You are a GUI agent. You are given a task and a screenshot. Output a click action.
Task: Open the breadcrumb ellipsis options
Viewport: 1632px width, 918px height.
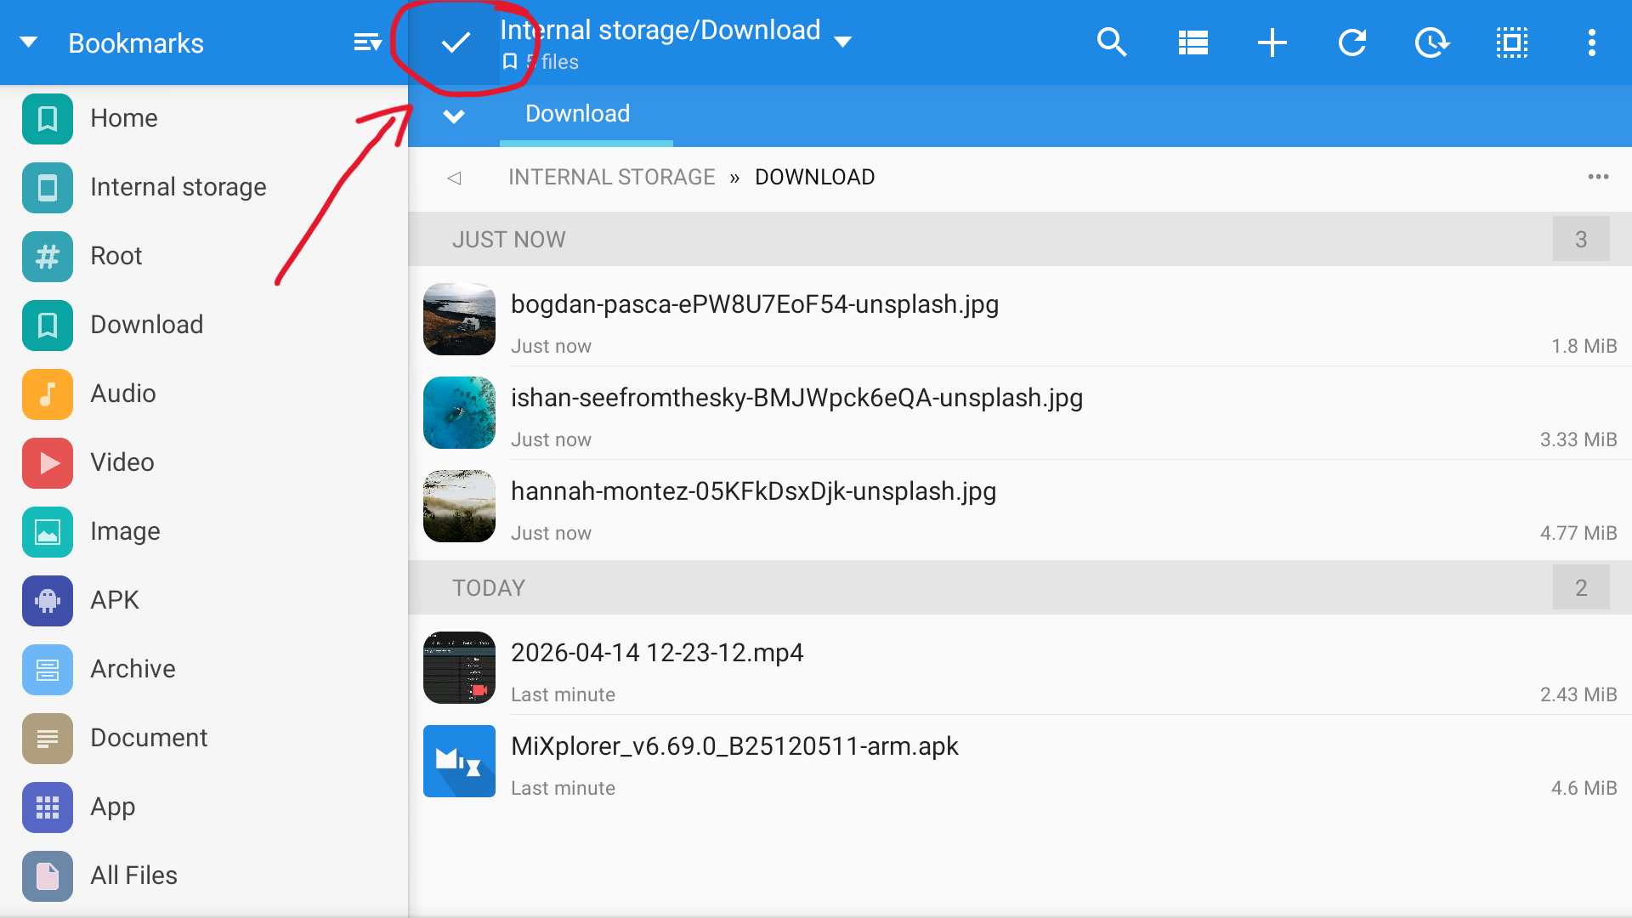(1598, 177)
